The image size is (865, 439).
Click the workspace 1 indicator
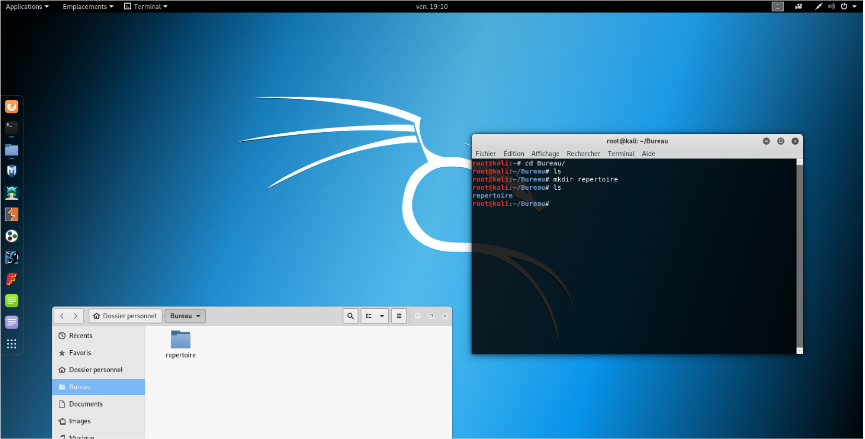click(x=778, y=7)
